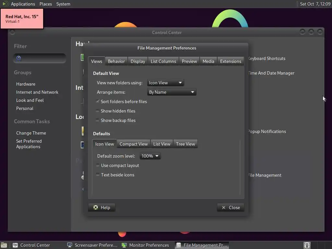Screen dimensions: 332x249
Task: Open the Places menu
Action: coord(46,4)
